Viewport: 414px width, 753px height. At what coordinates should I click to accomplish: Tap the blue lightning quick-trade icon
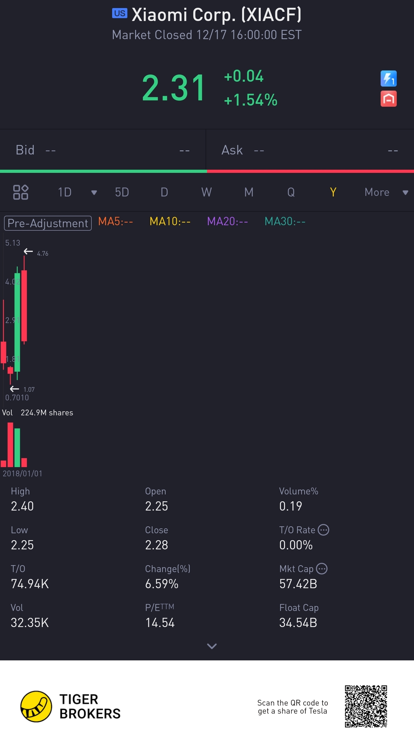point(388,78)
